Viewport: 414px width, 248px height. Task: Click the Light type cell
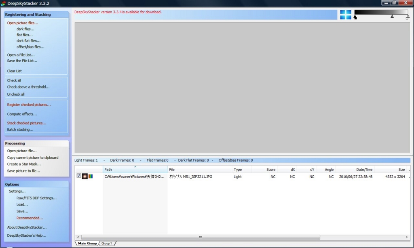click(238, 177)
